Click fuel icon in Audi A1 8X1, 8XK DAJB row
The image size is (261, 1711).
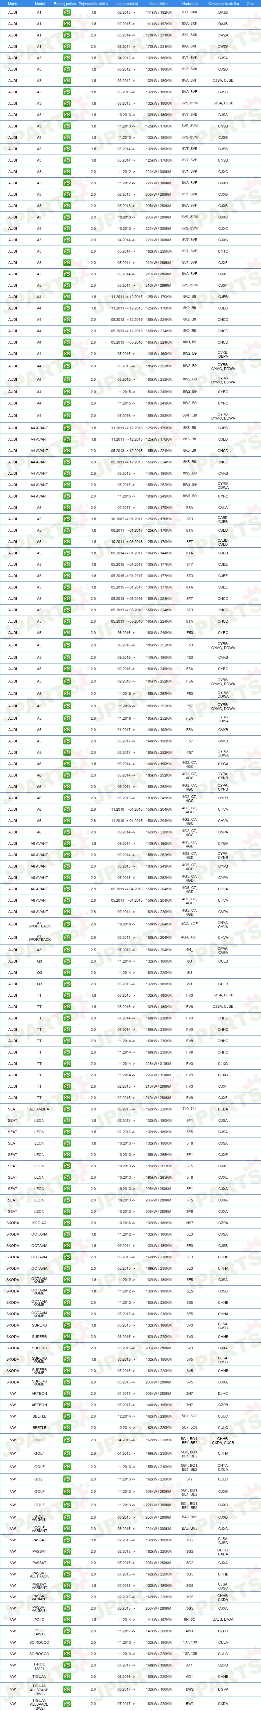(67, 13)
